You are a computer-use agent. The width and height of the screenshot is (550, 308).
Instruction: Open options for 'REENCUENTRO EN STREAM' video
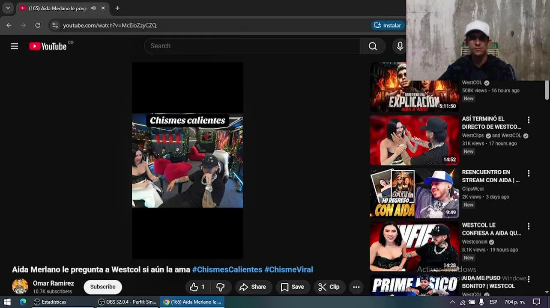(x=529, y=173)
